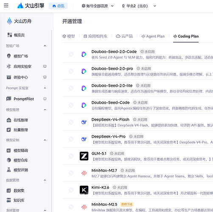213x212 pixels.
Task: Select the DeepSeek-V4-Flash radio button
Action: (x=71, y=122)
